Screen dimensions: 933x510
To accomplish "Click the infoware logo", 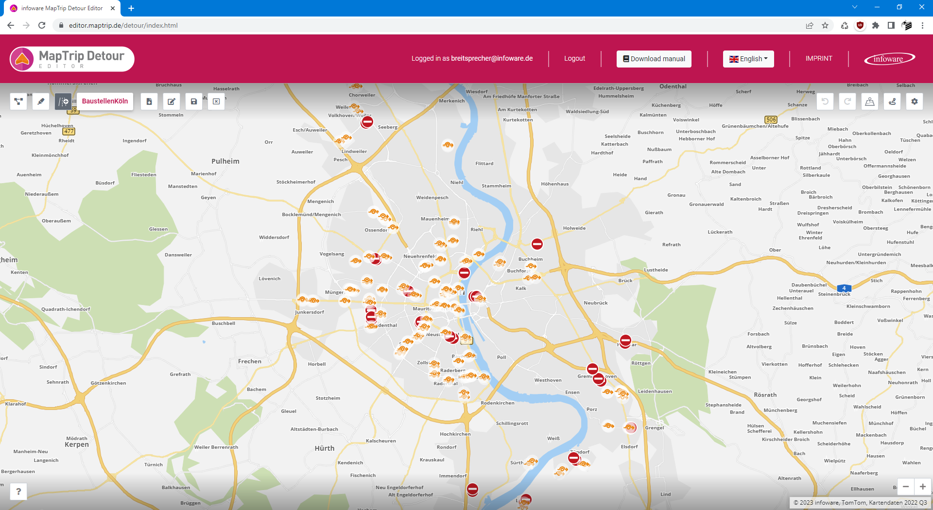I will click(x=889, y=59).
